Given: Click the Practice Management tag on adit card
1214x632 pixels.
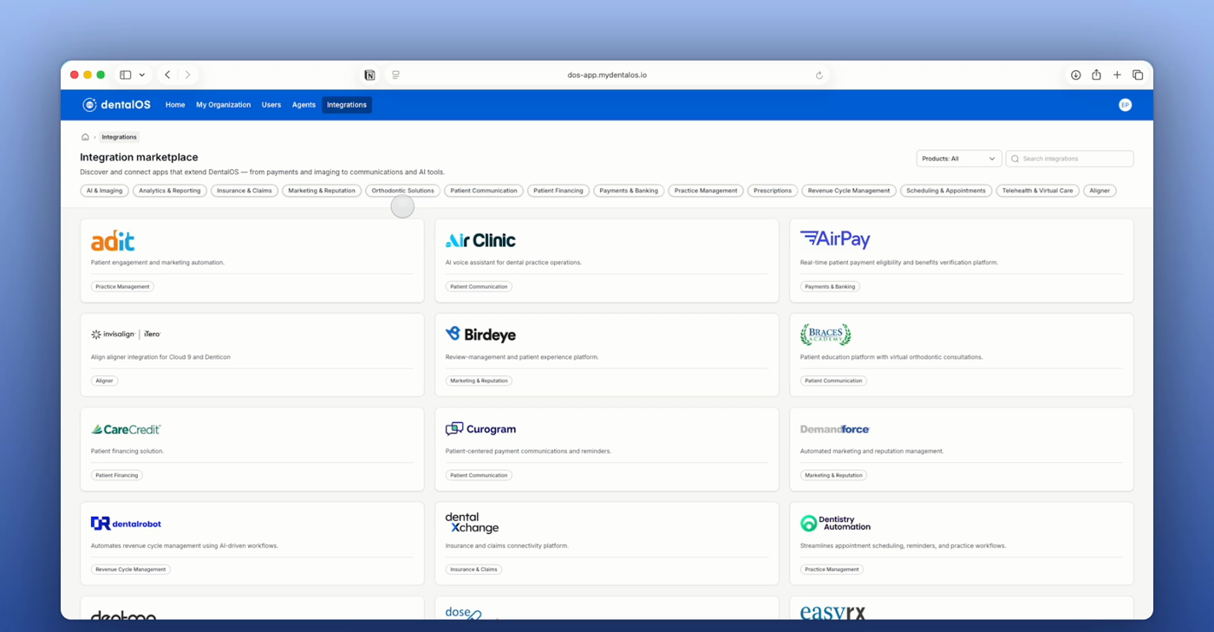Looking at the screenshot, I should [122, 286].
